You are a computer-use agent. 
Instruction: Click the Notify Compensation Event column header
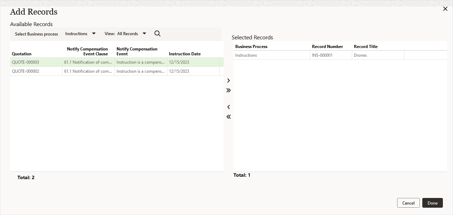click(137, 51)
